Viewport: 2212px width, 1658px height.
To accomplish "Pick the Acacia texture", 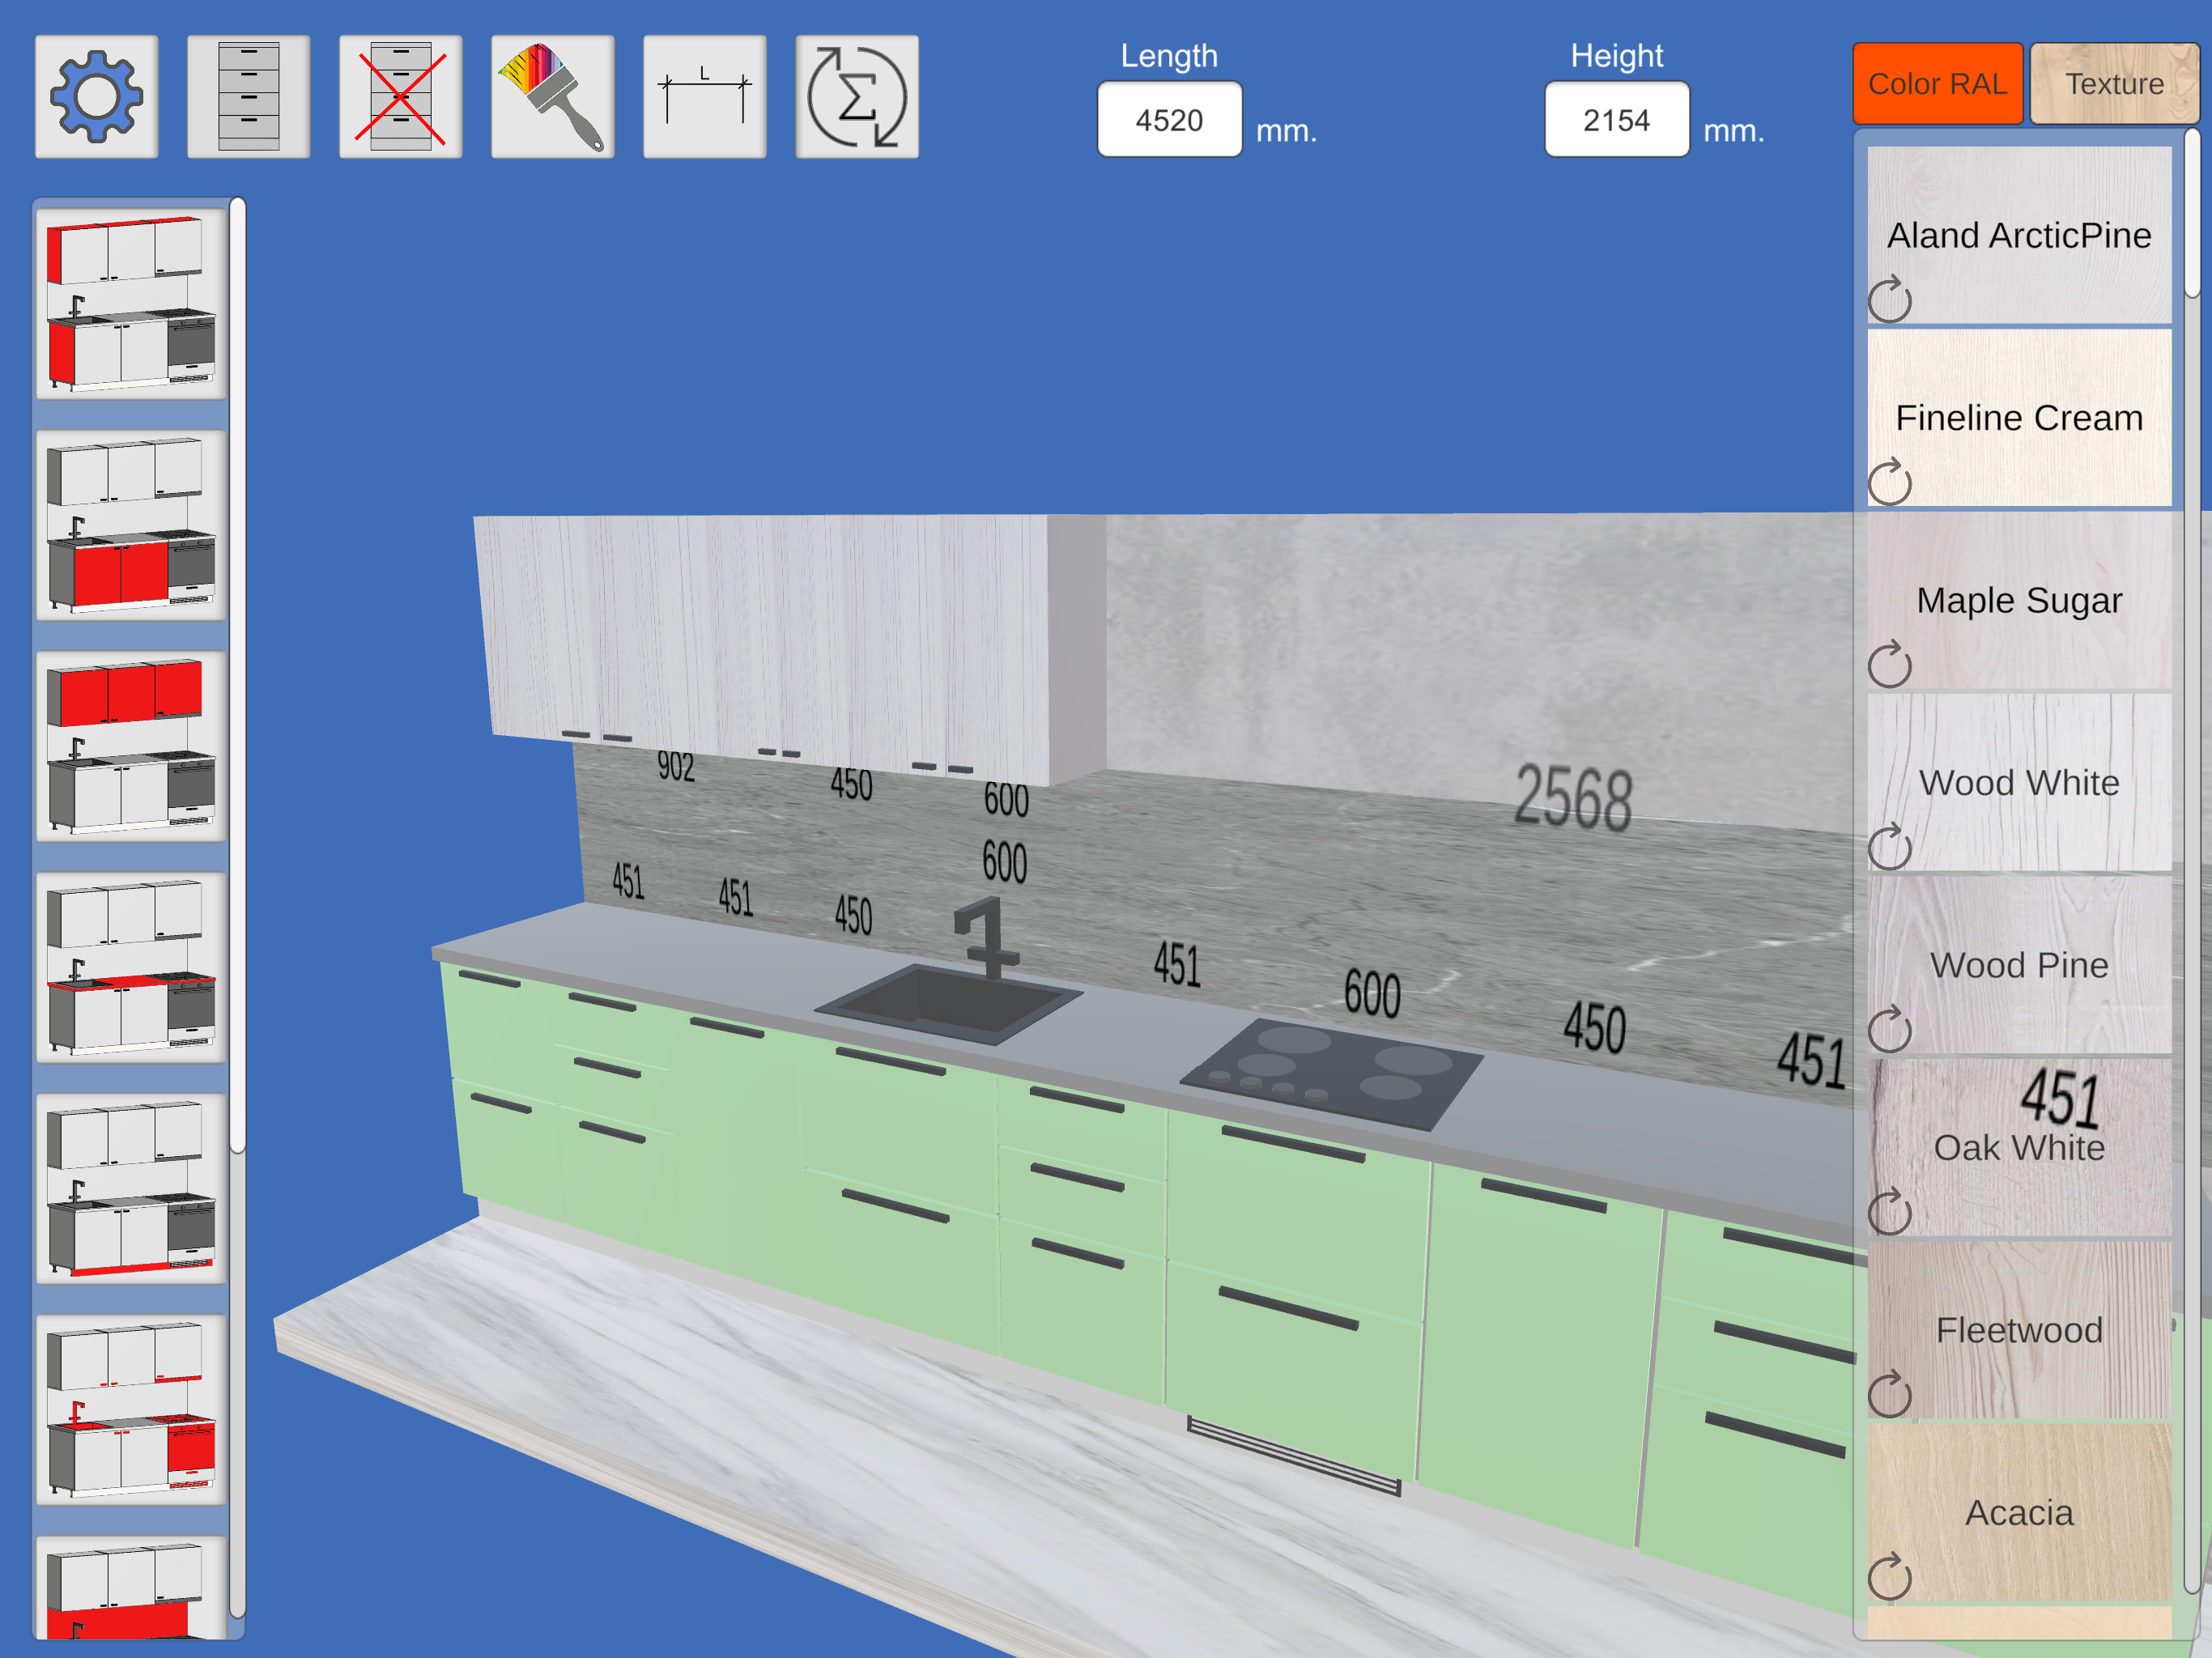I will pyautogui.click(x=2019, y=1512).
